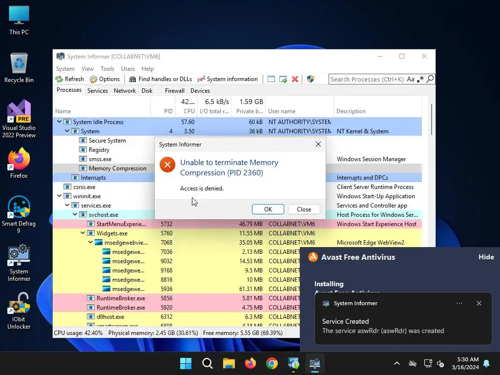Collapse the System Idle Process node
Image resolution: width=500 pixels, height=375 pixels.
coord(59,122)
